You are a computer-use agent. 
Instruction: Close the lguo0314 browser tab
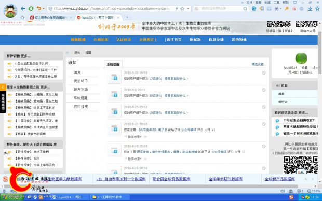(118, 18)
